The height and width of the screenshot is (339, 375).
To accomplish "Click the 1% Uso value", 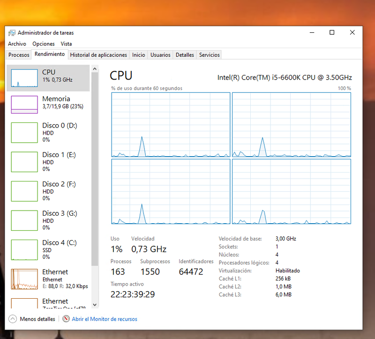I will [x=116, y=249].
